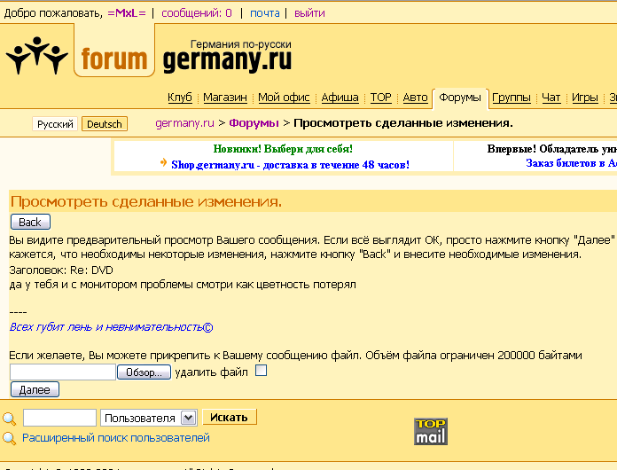Viewport: 617px width, 470px height.
Task: Open 'Расширенный поиск пользователей' link
Action: tap(115, 438)
